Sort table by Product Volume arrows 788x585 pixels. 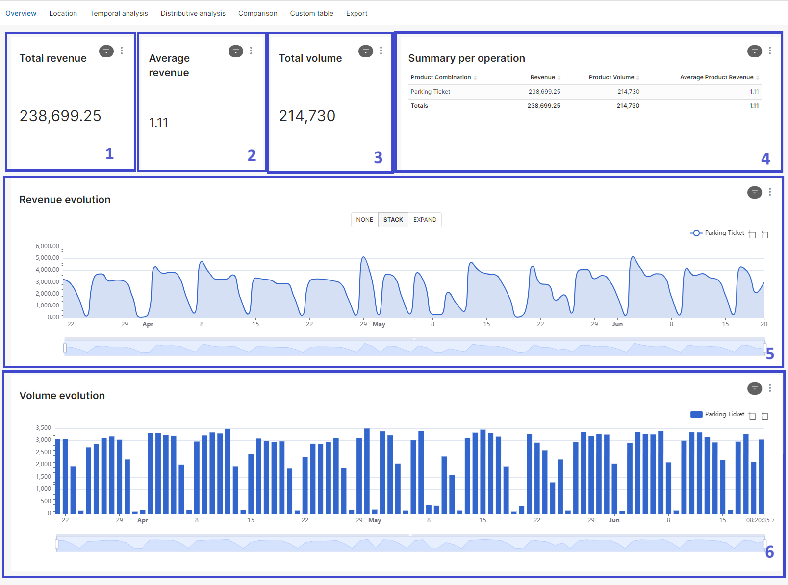pos(638,78)
